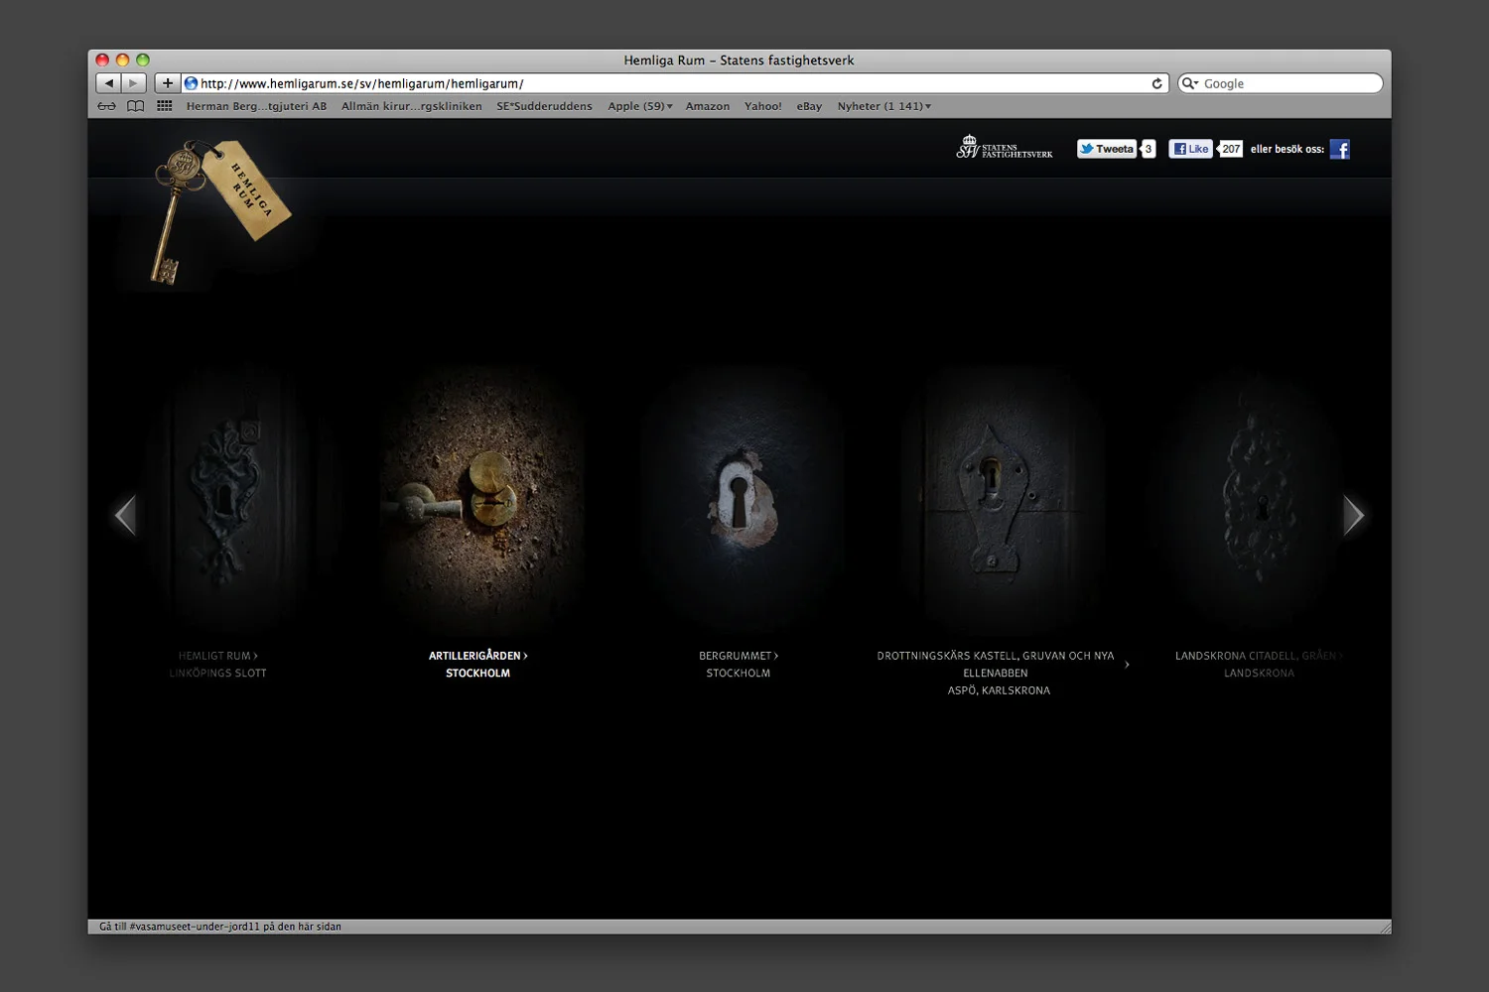Click the Facebook like count 207
This screenshot has height=992, width=1489.
pos(1231,149)
